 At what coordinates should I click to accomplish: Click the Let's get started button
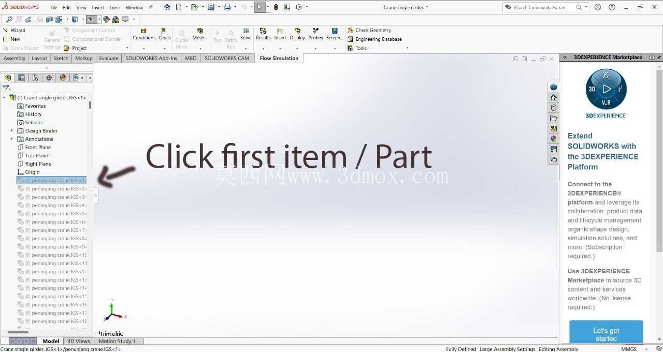pos(606,332)
